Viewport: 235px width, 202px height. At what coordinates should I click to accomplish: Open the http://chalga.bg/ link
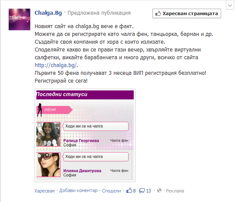click(56, 65)
